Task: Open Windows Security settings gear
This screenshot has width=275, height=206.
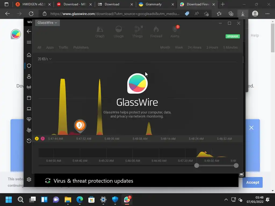Action: pos(29,179)
